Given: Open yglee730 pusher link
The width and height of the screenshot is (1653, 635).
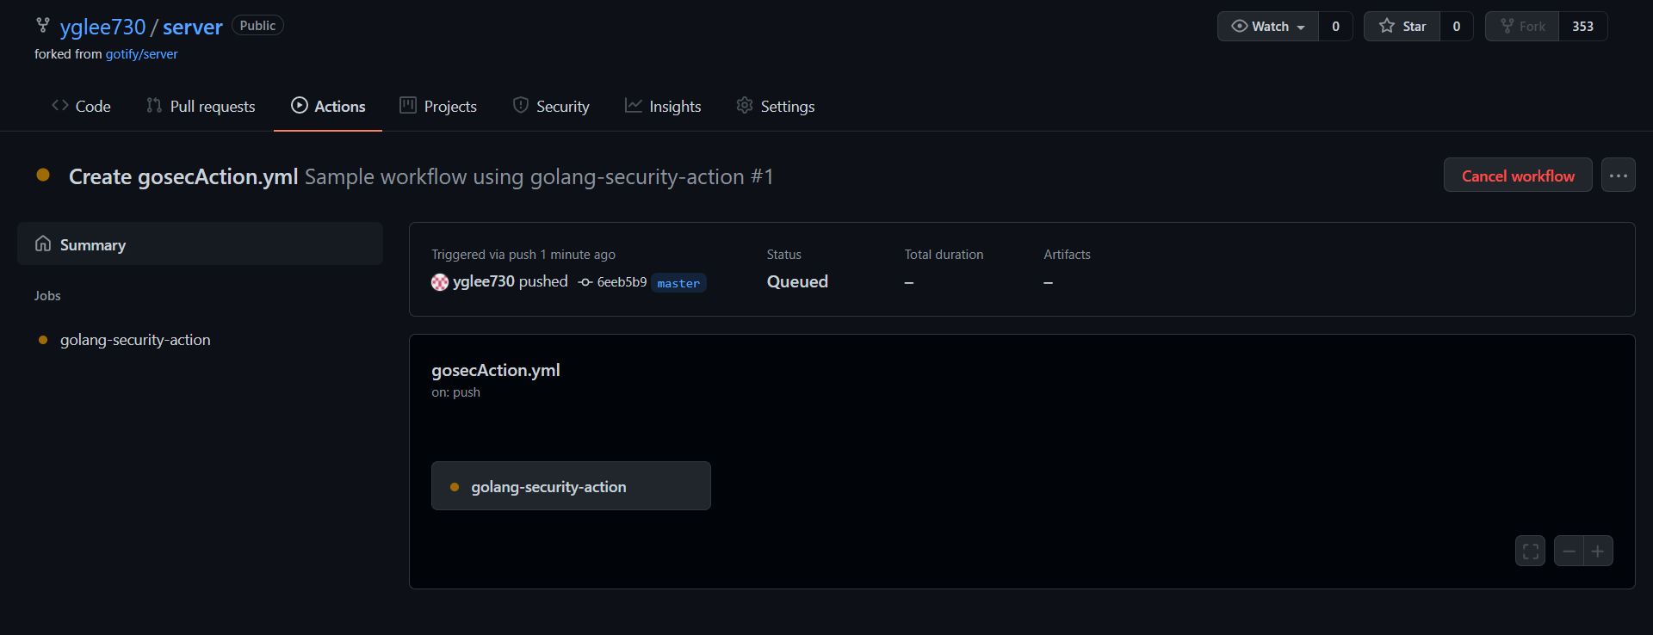Looking at the screenshot, I should pyautogui.click(x=484, y=281).
